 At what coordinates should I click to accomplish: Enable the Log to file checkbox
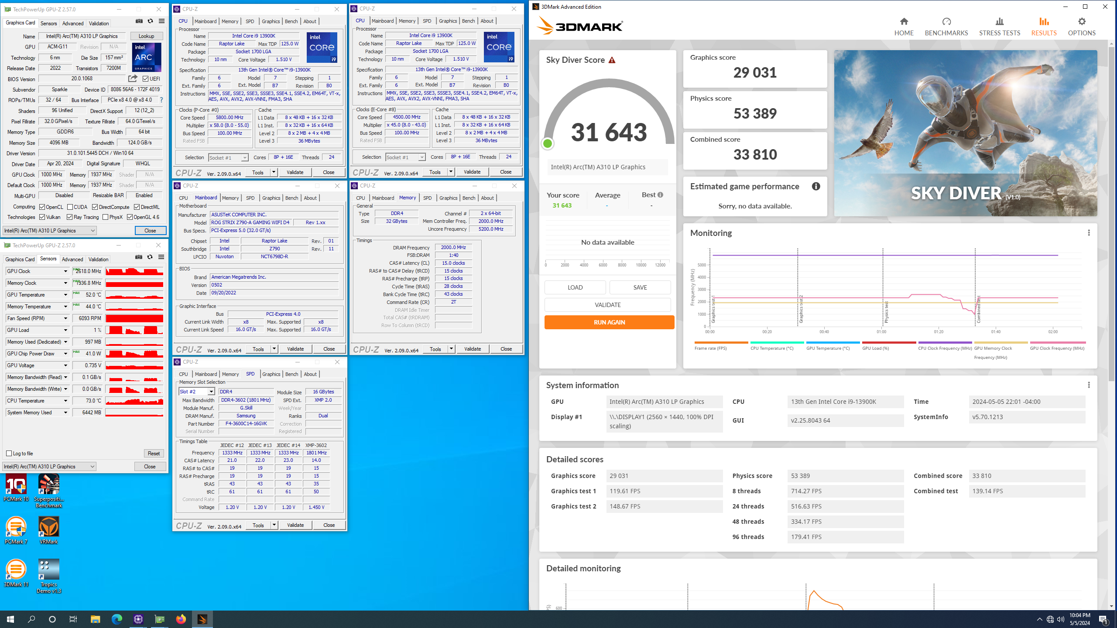(x=9, y=454)
